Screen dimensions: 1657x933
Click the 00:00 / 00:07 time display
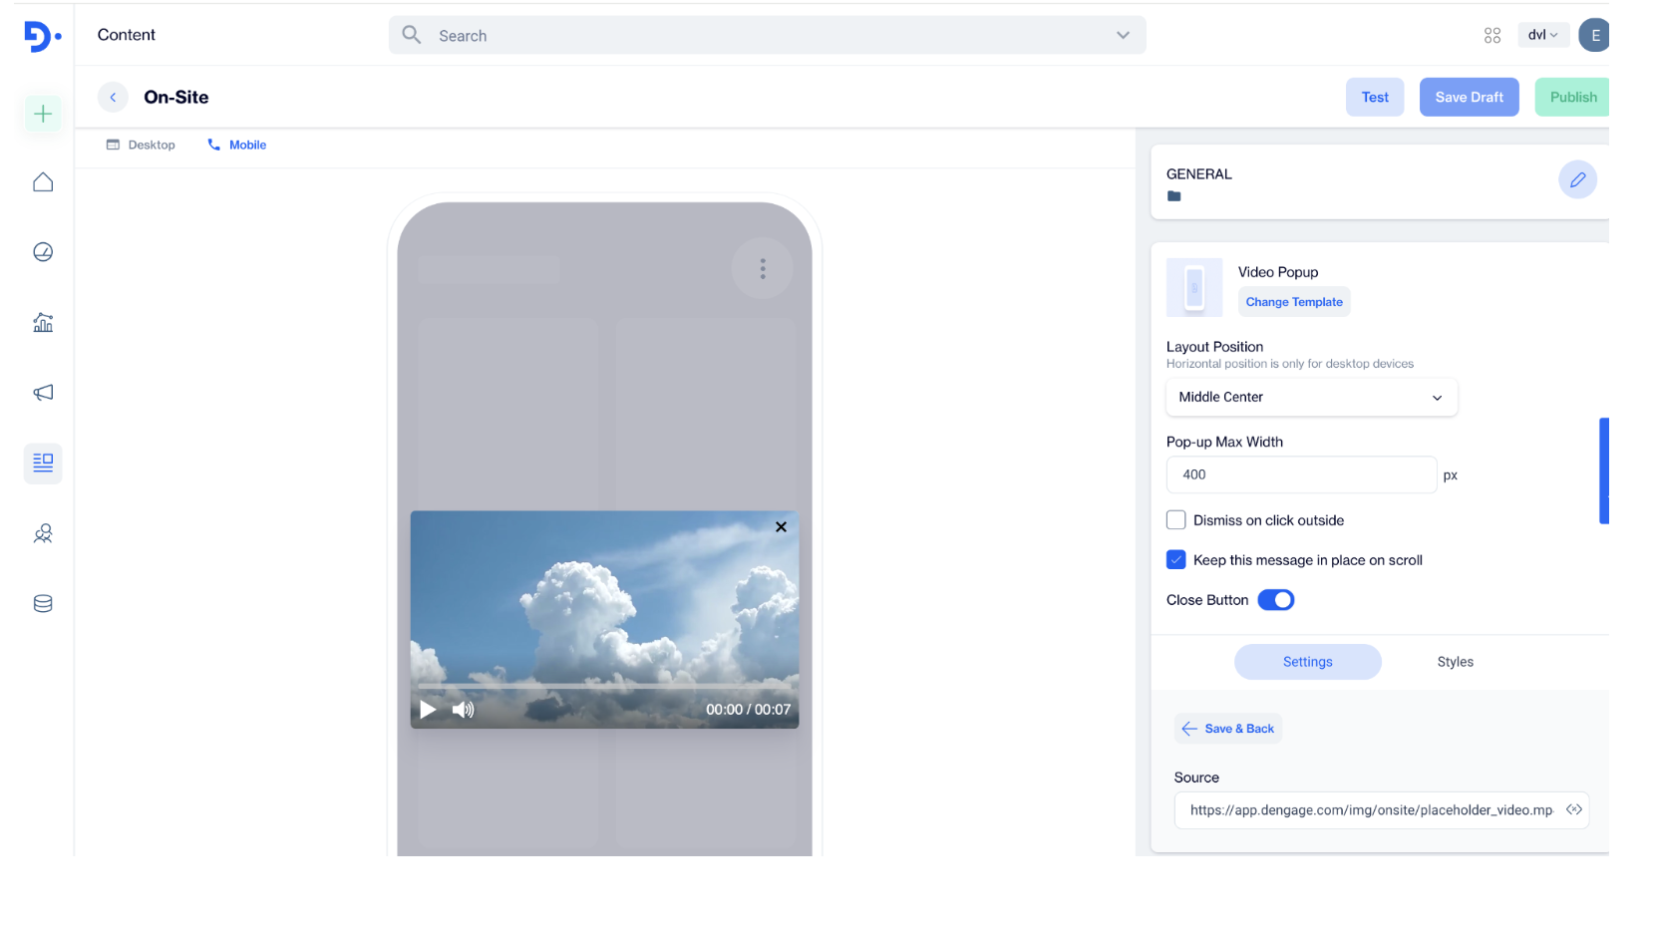tap(748, 710)
